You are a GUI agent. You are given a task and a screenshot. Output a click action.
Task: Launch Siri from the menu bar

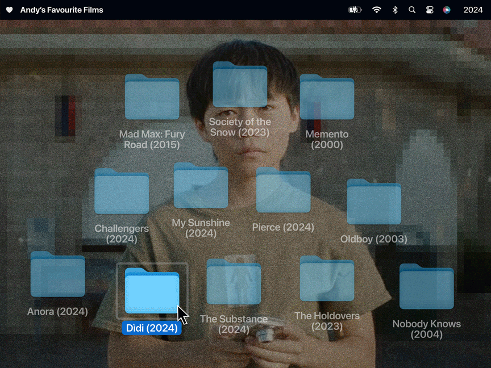447,10
